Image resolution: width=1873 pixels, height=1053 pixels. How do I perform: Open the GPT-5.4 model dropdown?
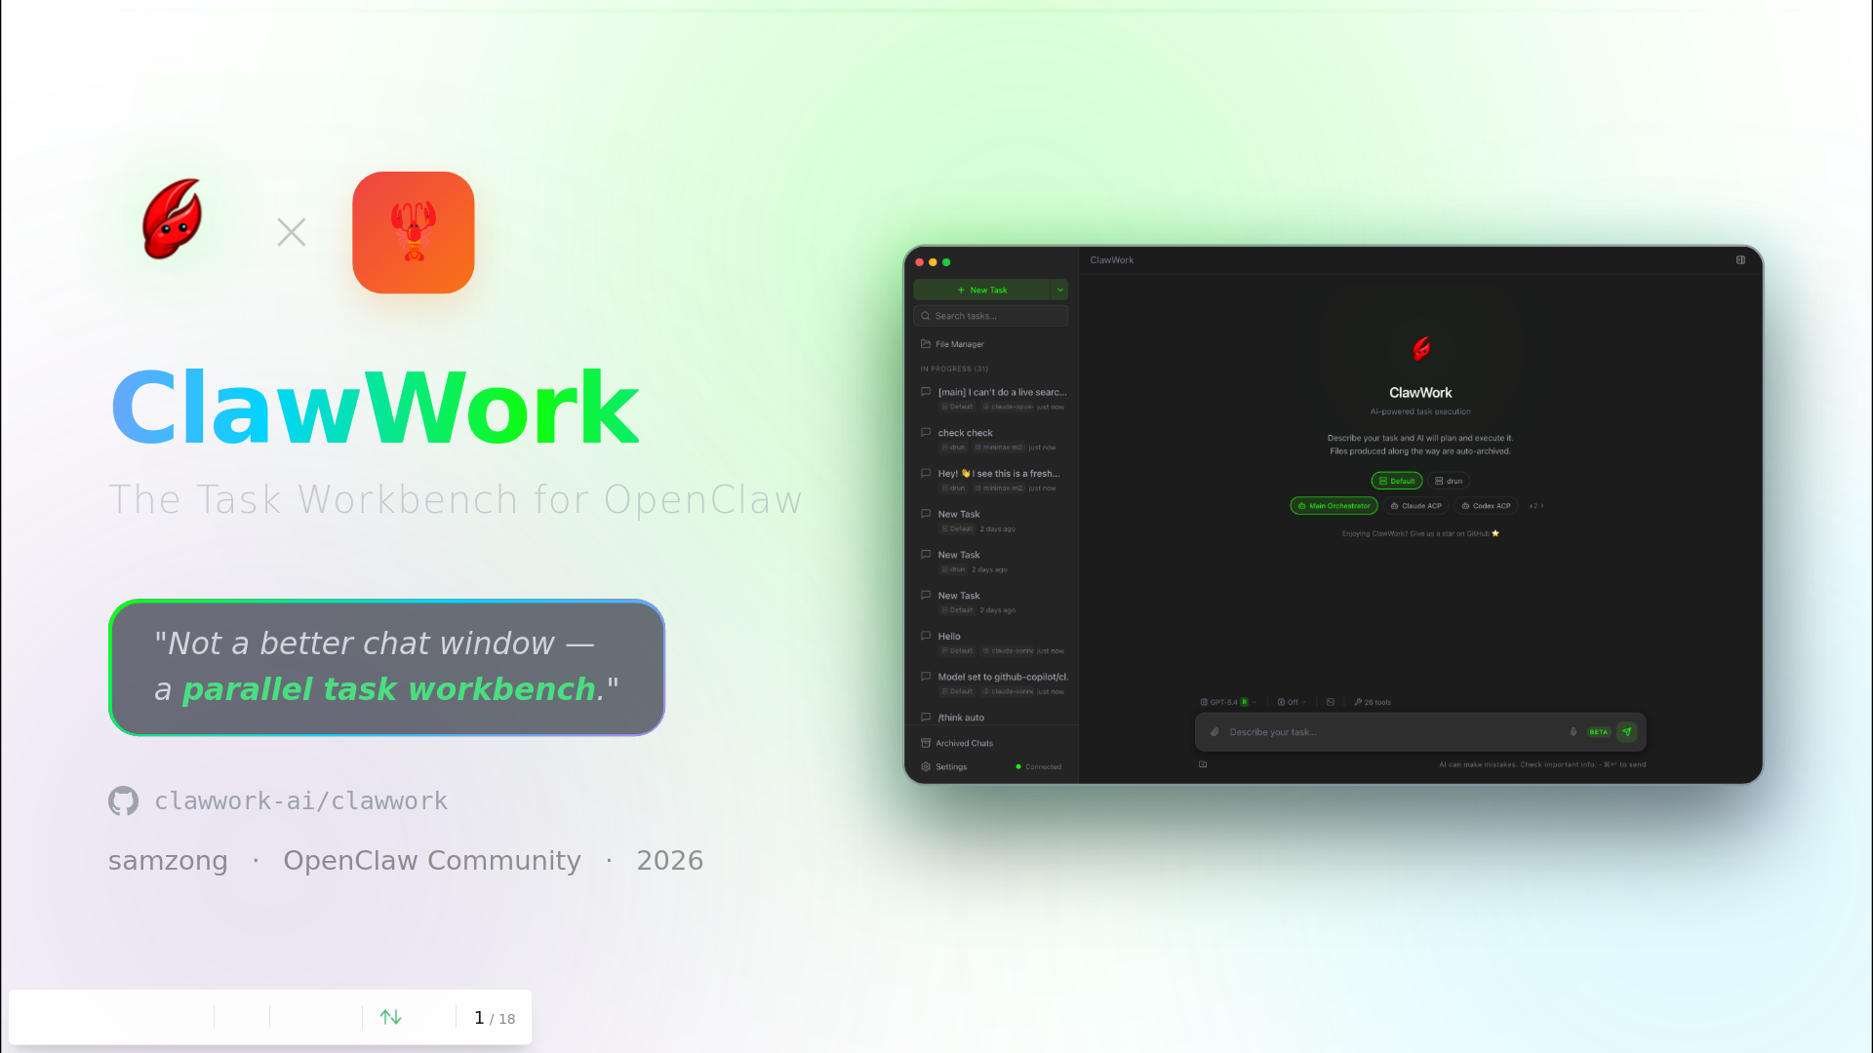(x=1228, y=702)
